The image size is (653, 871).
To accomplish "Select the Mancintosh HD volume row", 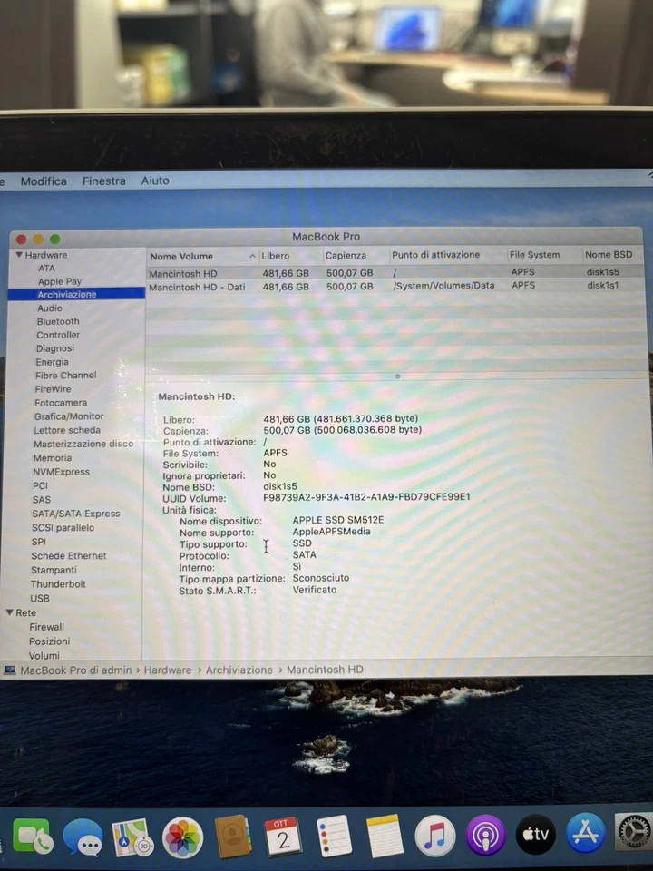I will click(396, 273).
